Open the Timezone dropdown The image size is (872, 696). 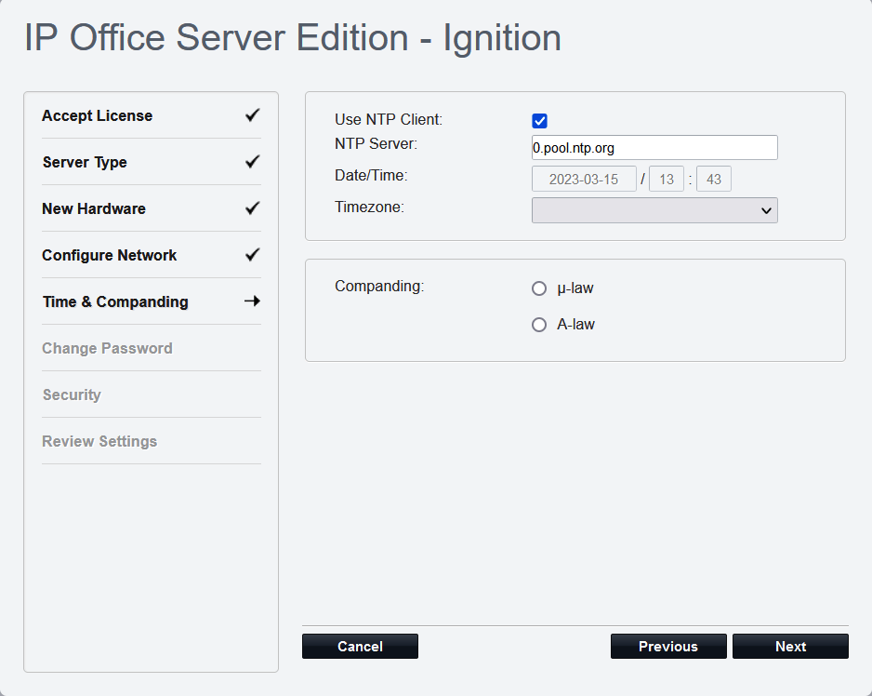point(654,210)
